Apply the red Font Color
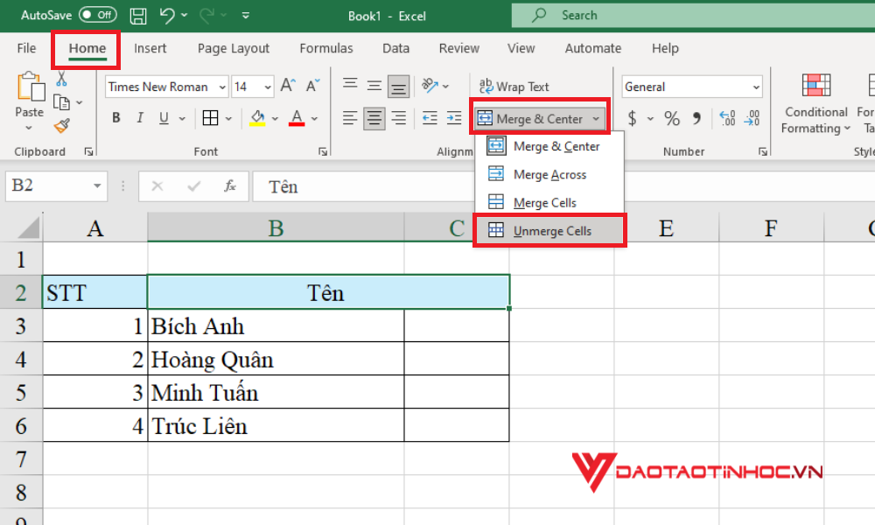Screen dimensions: 875x525 pos(297,118)
